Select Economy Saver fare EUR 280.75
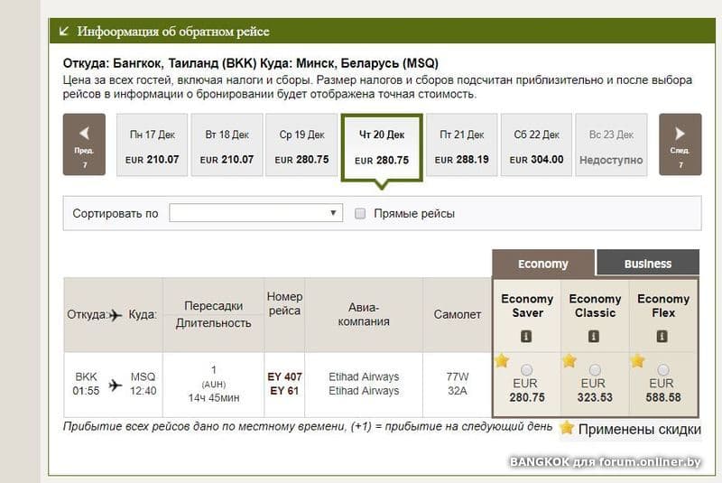This screenshot has width=722, height=483. [527, 370]
